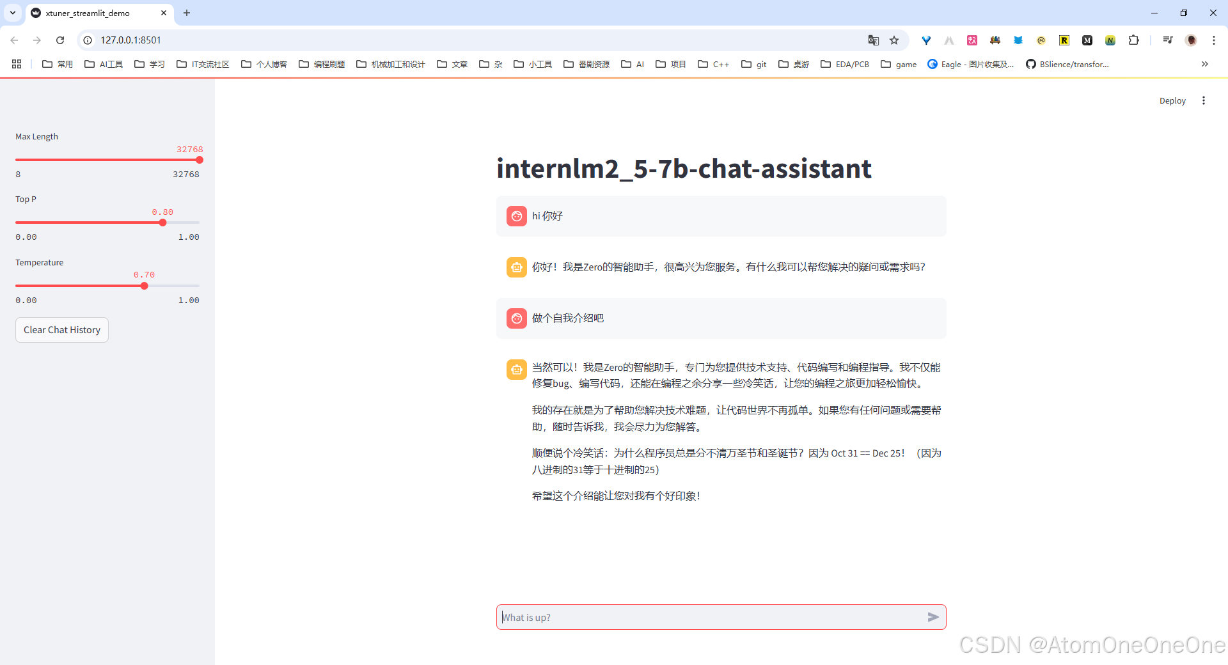This screenshot has height=665, width=1228.
Task: Open the EDA/PCB bookmark folder
Action: (x=845, y=64)
